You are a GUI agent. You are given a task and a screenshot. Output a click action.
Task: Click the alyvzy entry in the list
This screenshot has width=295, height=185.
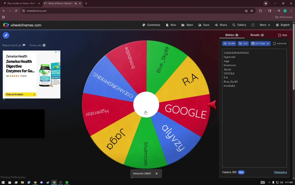tap(228, 69)
